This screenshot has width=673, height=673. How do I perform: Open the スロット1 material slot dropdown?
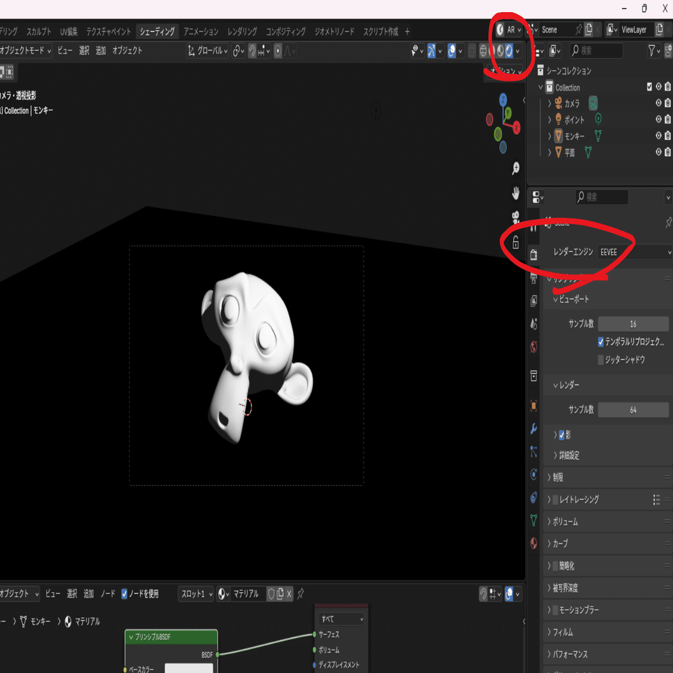coord(196,594)
